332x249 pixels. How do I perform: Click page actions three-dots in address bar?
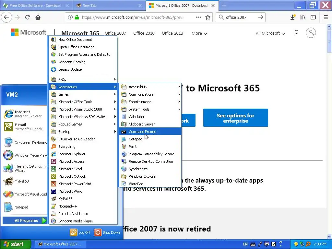click(x=199, y=17)
